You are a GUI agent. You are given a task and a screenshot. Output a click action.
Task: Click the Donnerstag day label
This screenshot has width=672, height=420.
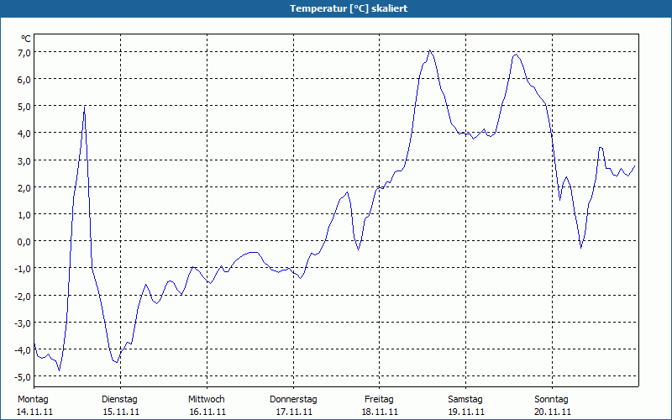pos(293,400)
